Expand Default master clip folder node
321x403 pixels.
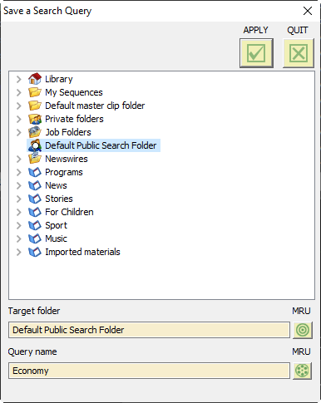point(18,106)
